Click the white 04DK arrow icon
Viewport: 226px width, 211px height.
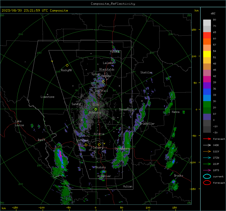pos(207,145)
